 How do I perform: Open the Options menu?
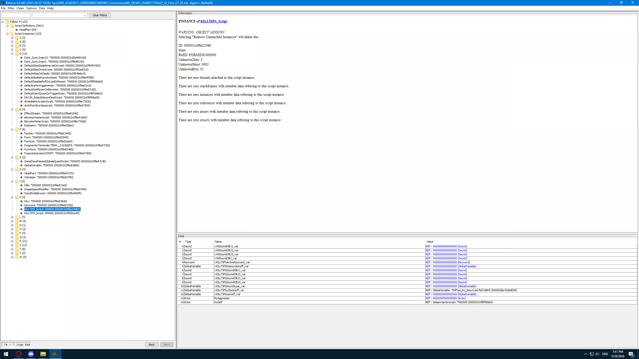[31, 8]
